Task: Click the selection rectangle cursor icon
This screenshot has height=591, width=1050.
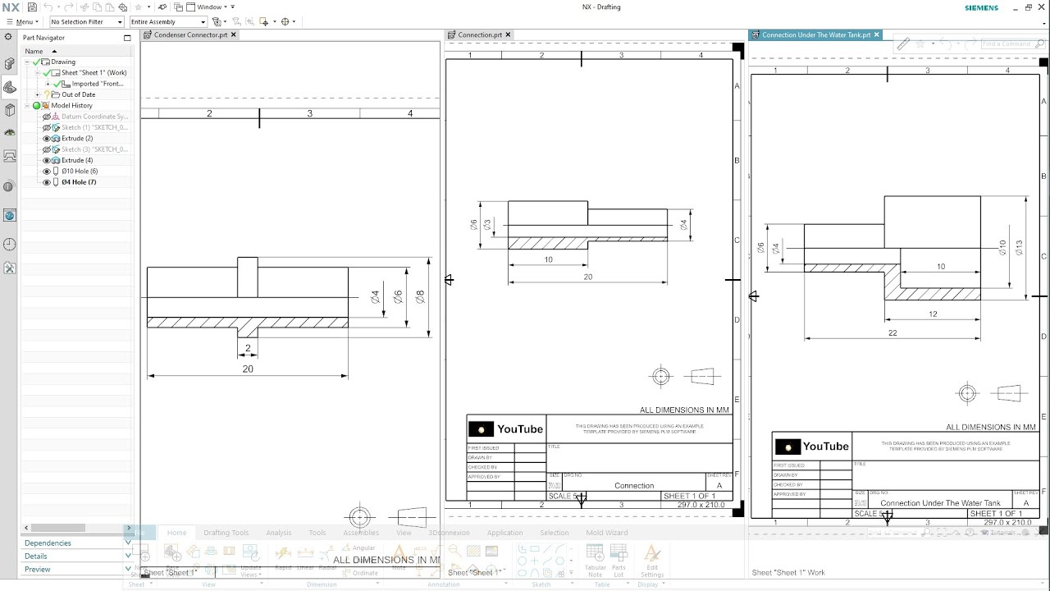Action: (263, 21)
